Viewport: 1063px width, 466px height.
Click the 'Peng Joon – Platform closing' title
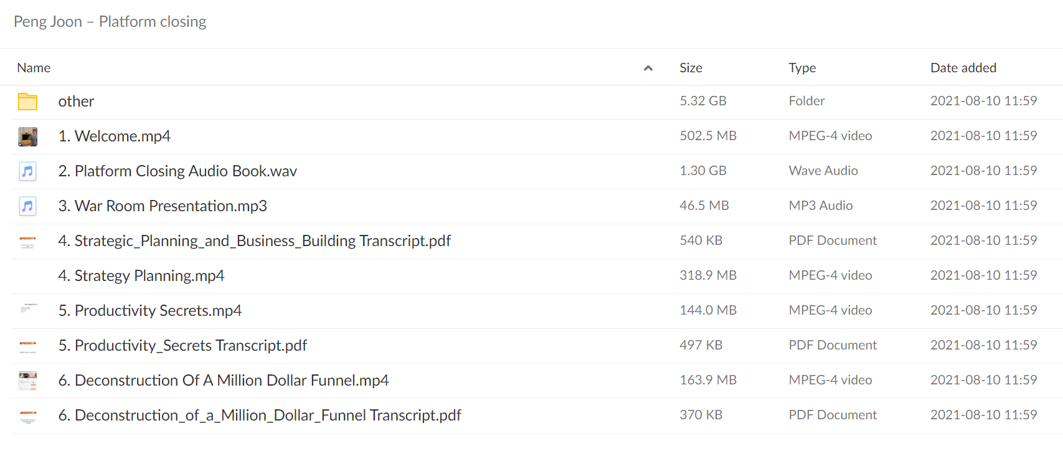coord(110,22)
